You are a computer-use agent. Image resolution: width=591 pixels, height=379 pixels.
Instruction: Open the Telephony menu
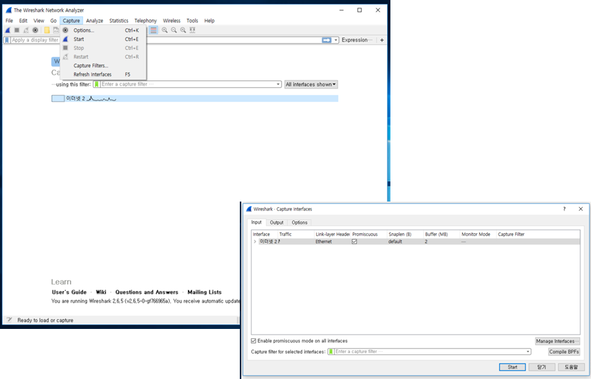coord(146,21)
